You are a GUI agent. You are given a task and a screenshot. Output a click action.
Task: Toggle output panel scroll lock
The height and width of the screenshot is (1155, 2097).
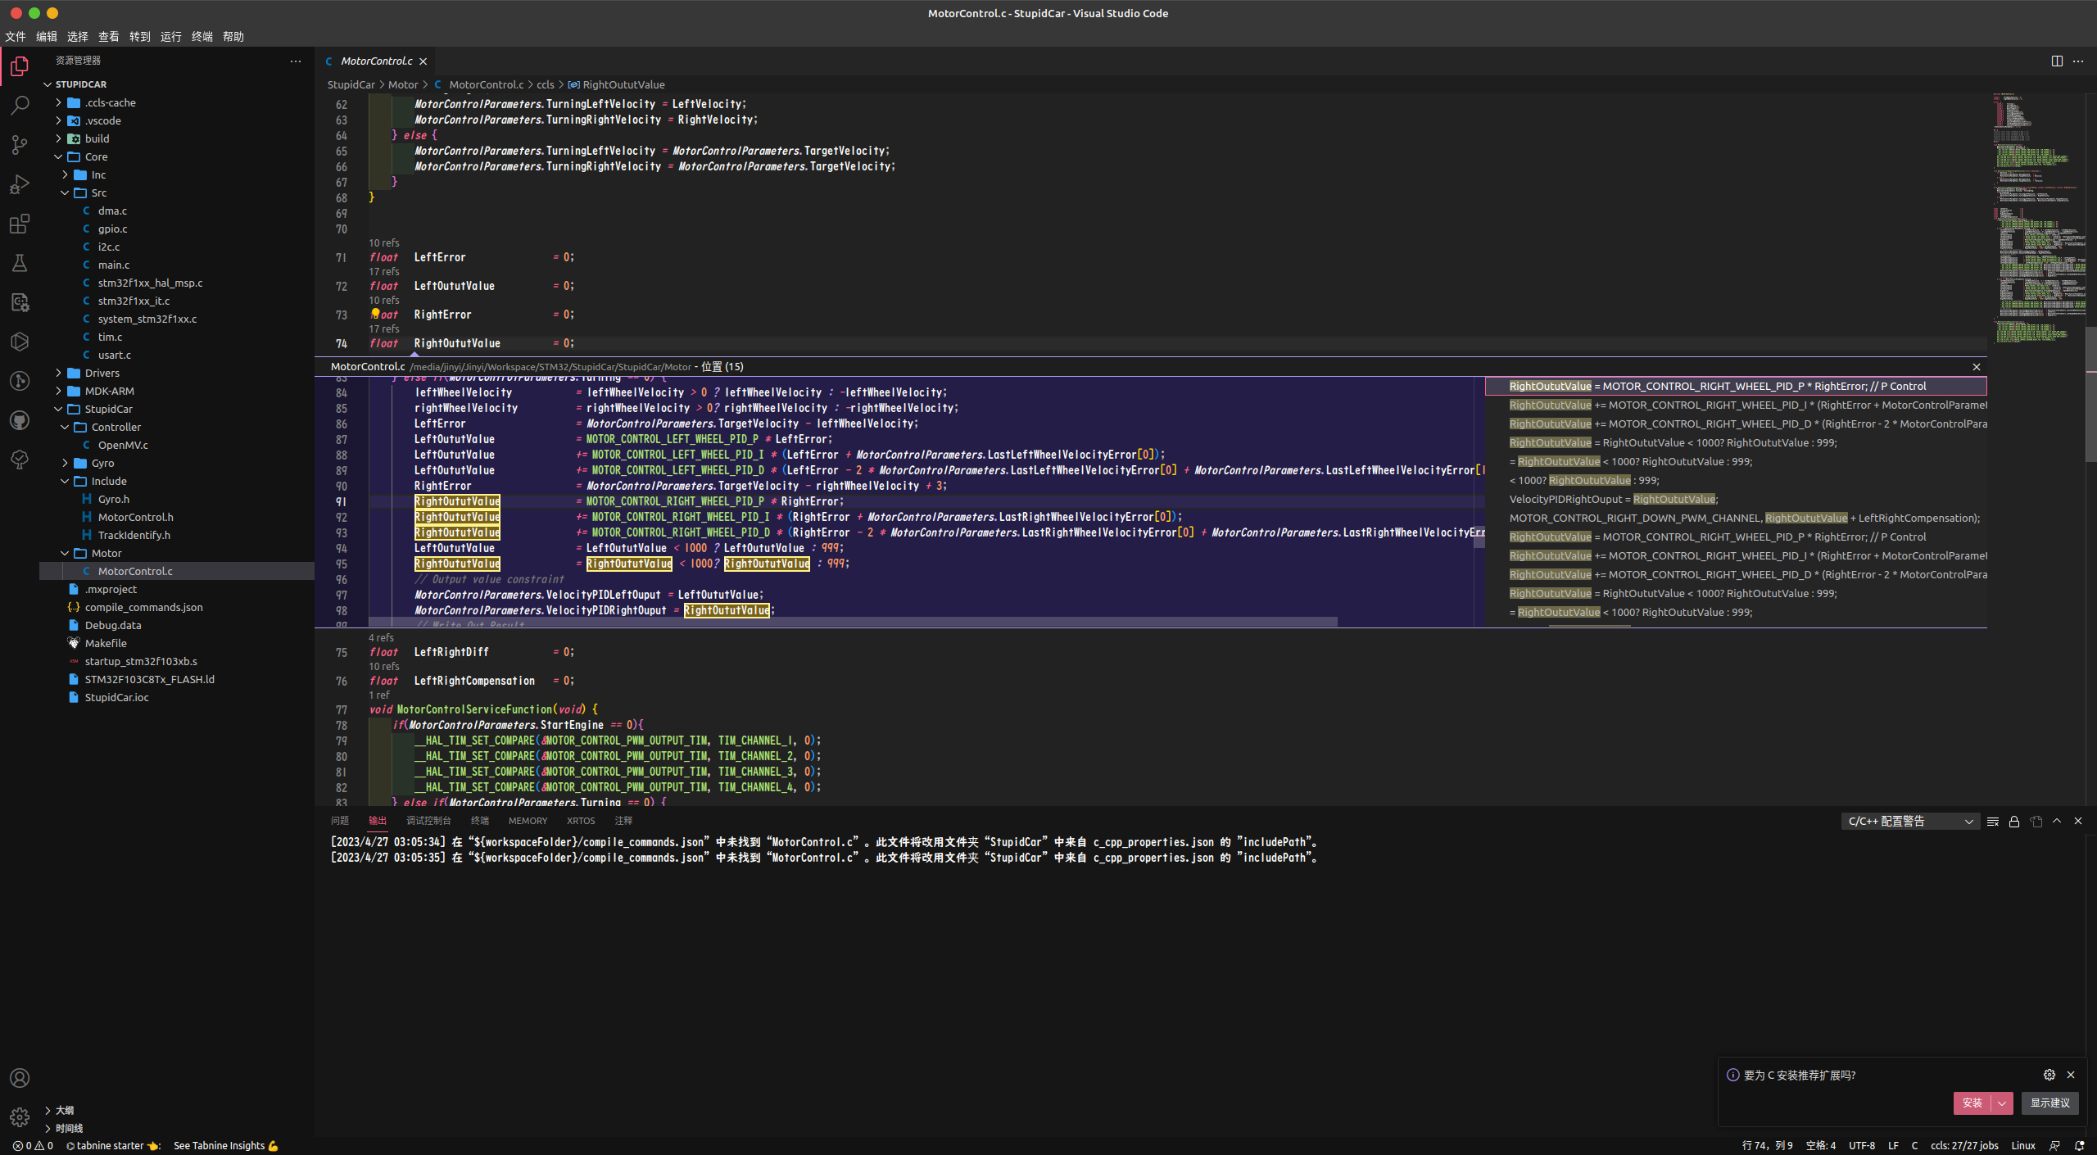pos(2014,822)
